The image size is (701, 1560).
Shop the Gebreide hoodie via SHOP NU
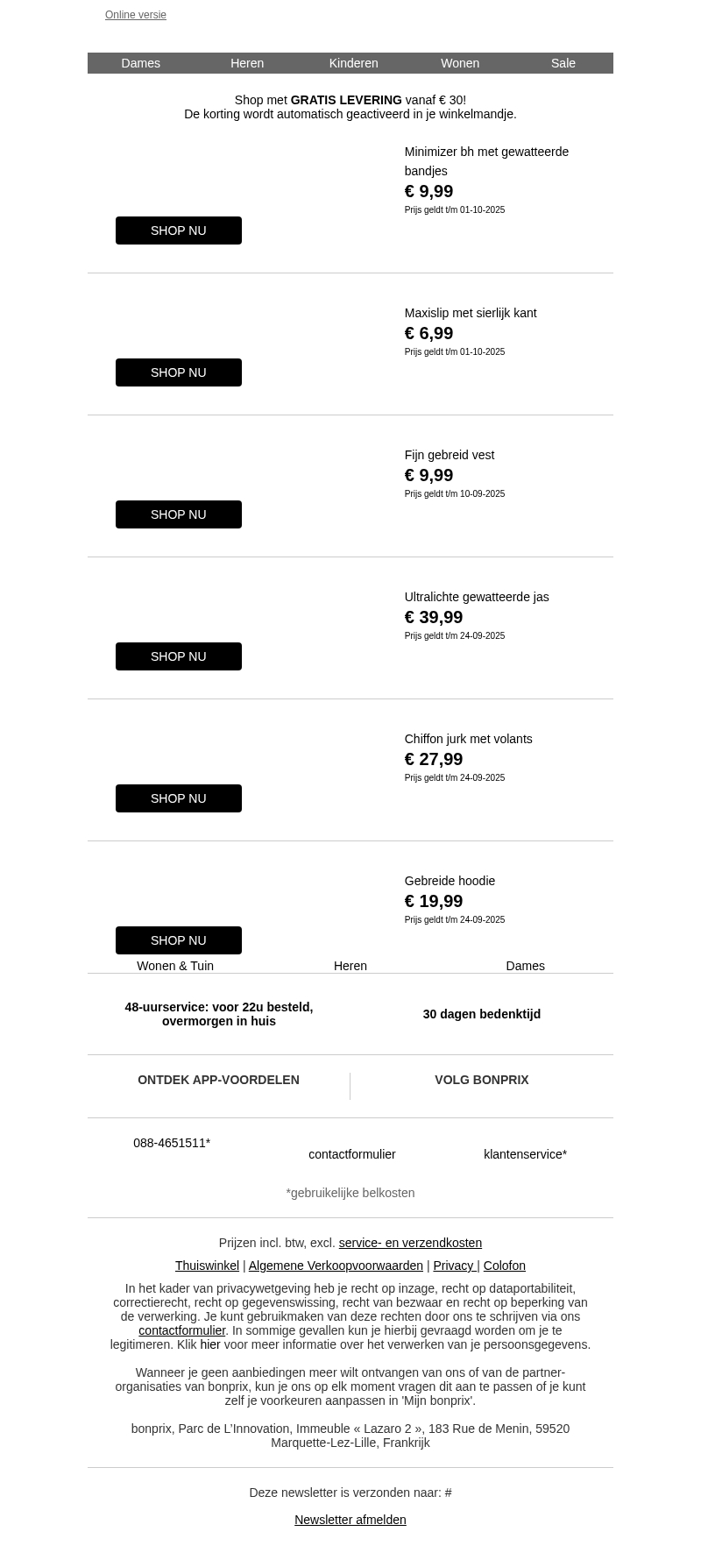(x=179, y=940)
